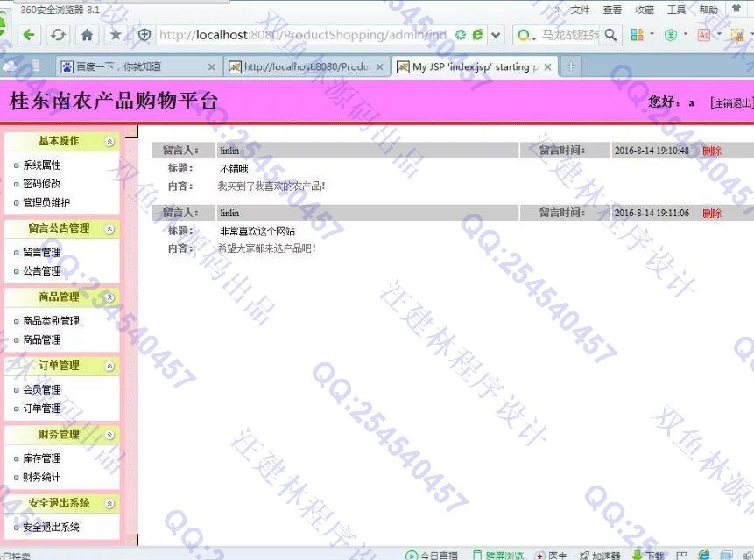This screenshot has width=754, height=560.
Task: Delete the message titled 非常喜欢这个网站
Action: pyautogui.click(x=712, y=213)
